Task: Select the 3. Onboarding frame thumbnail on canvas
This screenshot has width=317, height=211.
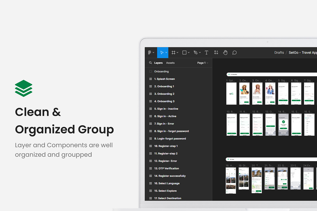Action: (257, 94)
